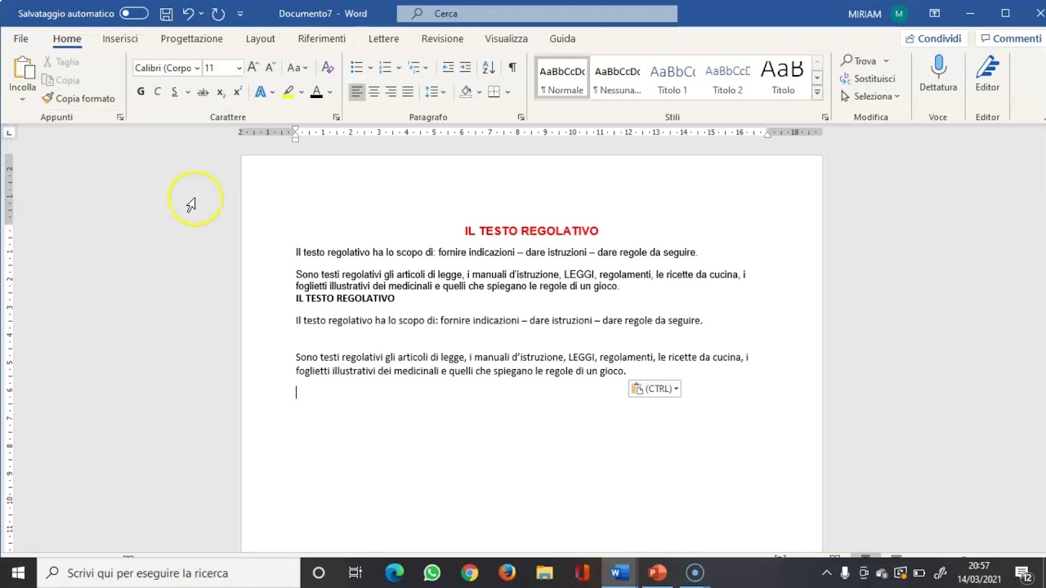Apply superscript formatting
Screen dimensions: 1046x588
237,91
